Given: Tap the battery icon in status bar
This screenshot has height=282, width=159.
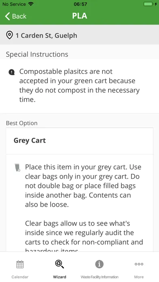Looking at the screenshot, I should [x=148, y=4].
